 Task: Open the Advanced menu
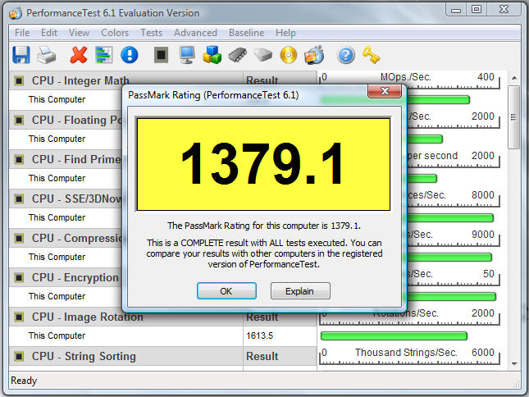[x=195, y=33]
